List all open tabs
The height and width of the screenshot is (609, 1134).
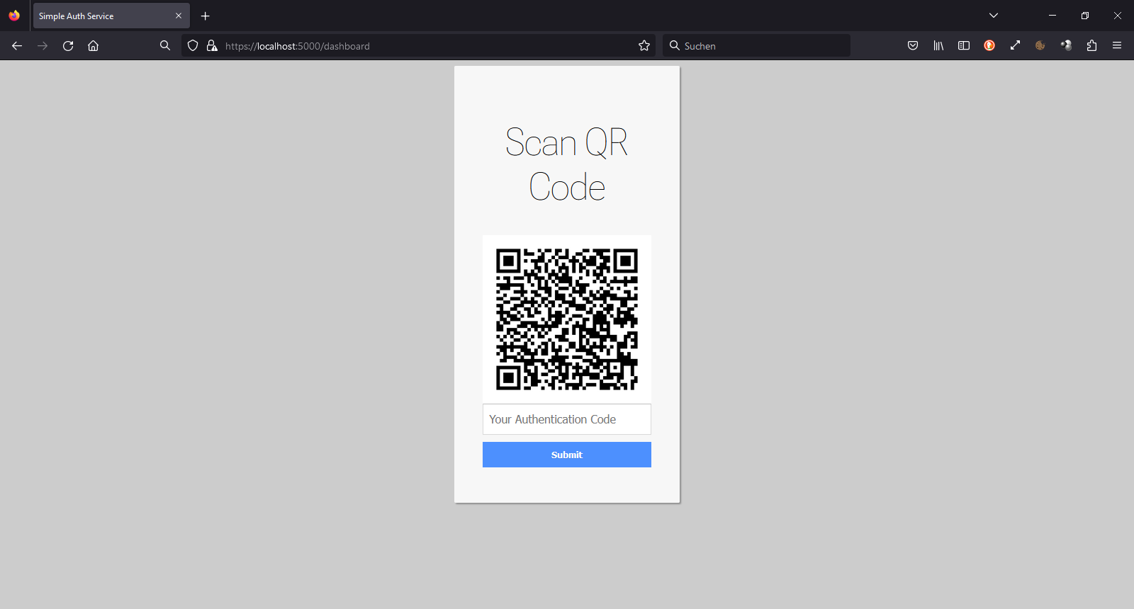[994, 16]
